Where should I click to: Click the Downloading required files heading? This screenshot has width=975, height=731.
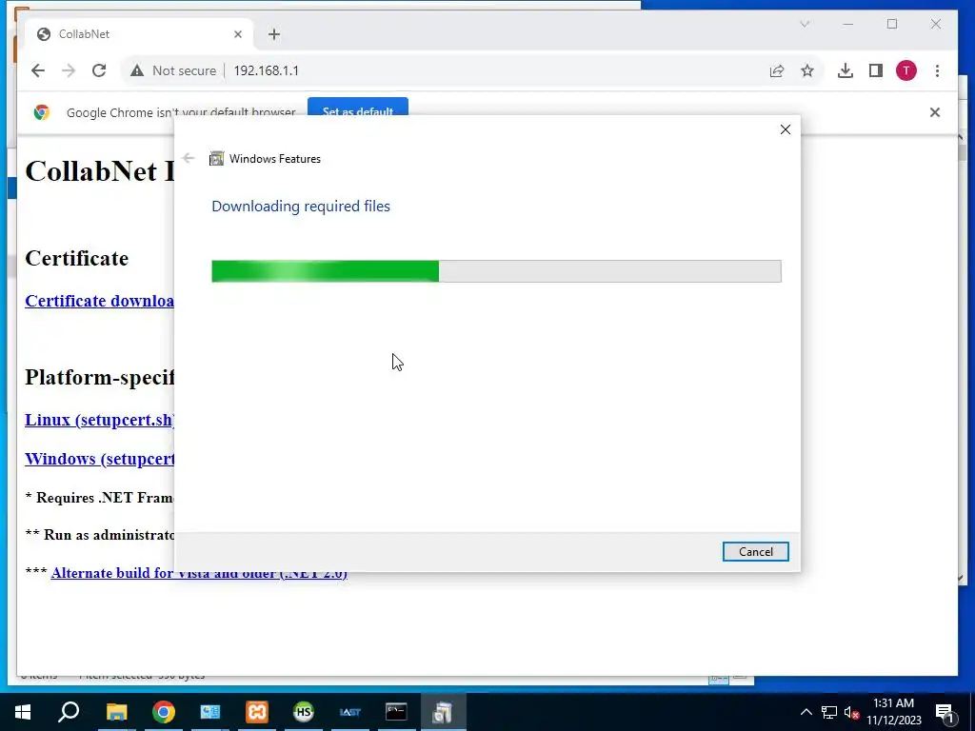(301, 207)
